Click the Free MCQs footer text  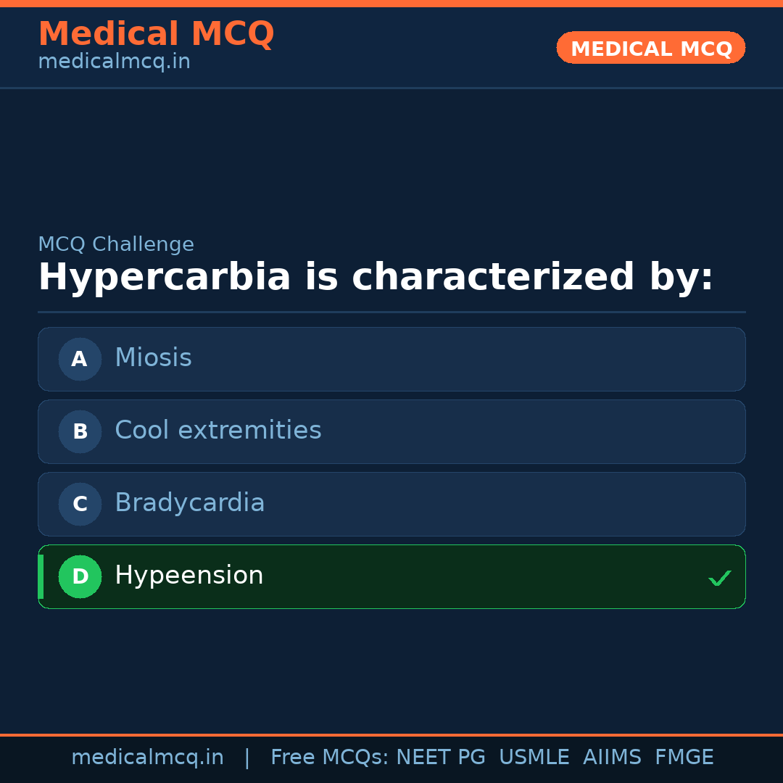[329, 758]
